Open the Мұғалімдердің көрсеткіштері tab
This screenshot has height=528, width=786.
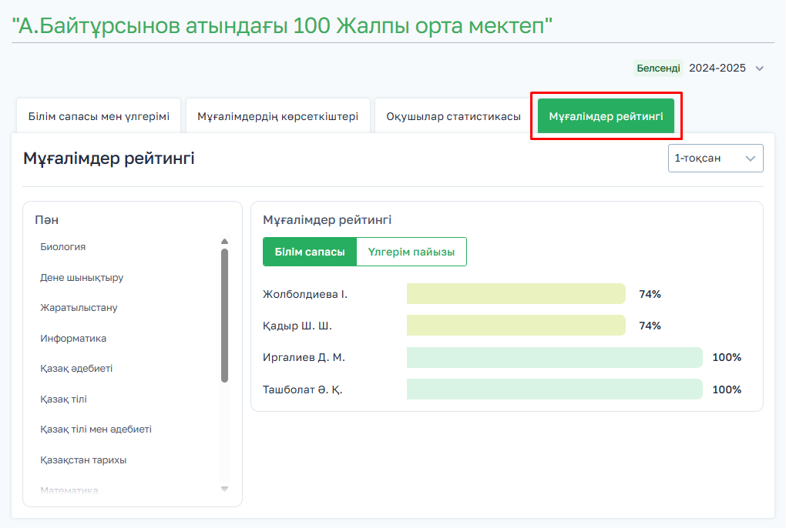277,116
